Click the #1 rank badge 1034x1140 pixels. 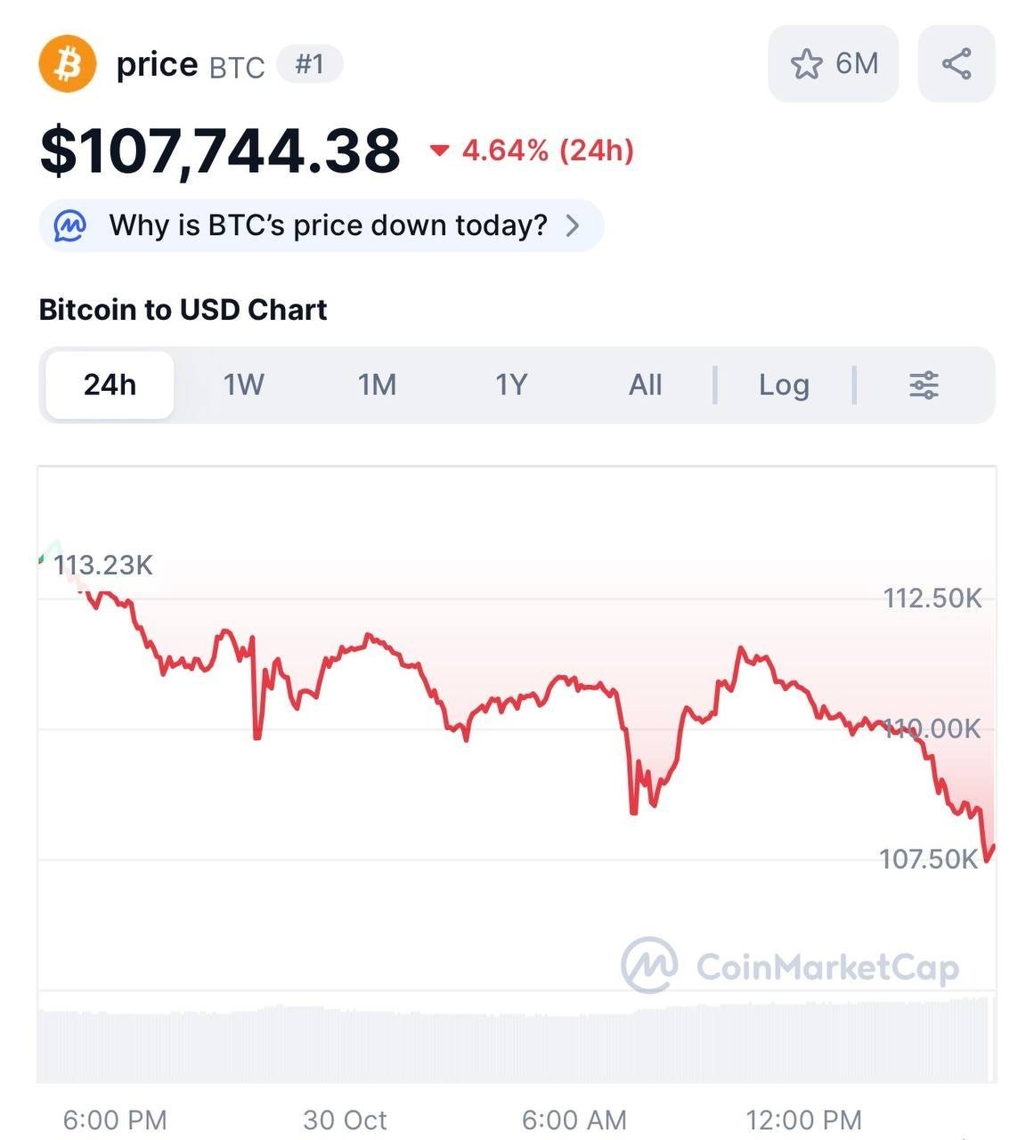309,64
